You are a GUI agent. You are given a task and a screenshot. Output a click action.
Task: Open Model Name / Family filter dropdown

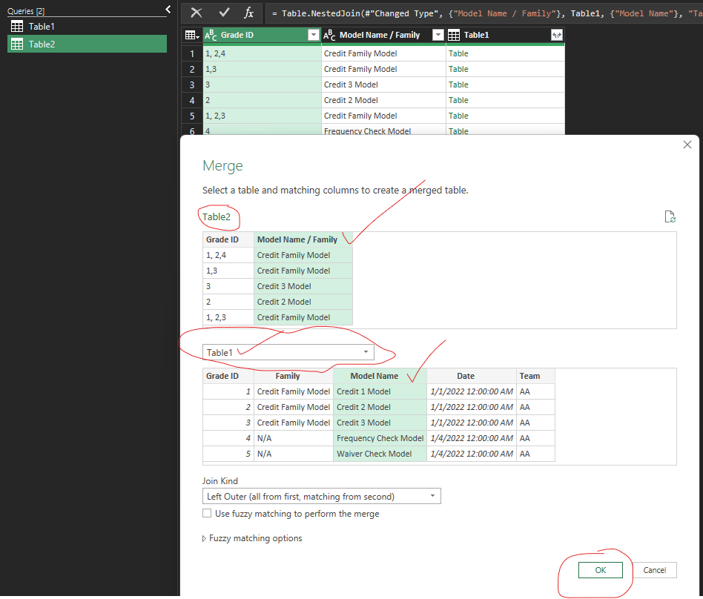click(438, 35)
